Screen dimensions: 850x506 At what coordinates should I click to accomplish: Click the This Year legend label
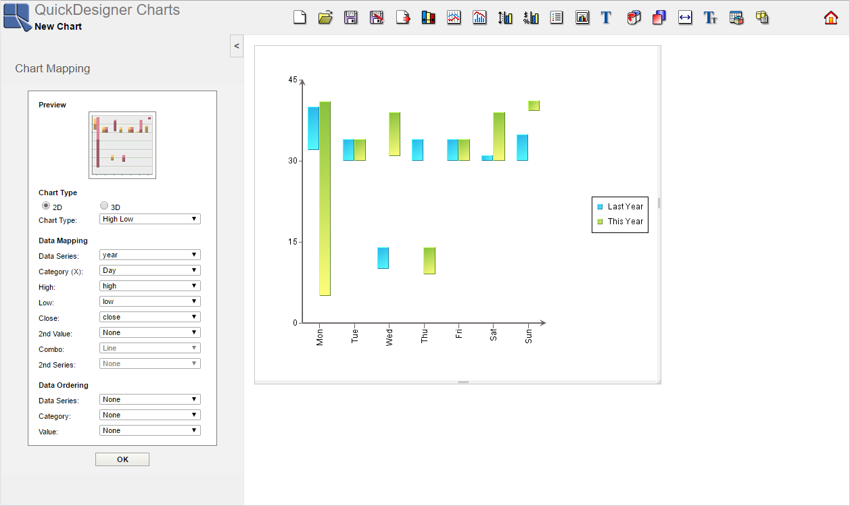coord(625,222)
